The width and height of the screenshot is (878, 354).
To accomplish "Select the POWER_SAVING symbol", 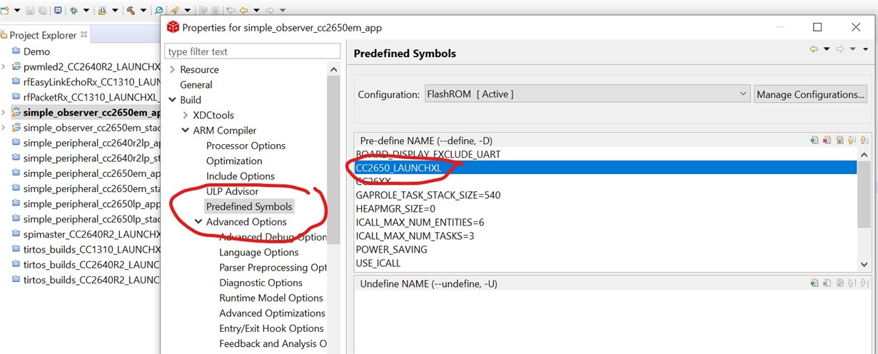I will (391, 250).
